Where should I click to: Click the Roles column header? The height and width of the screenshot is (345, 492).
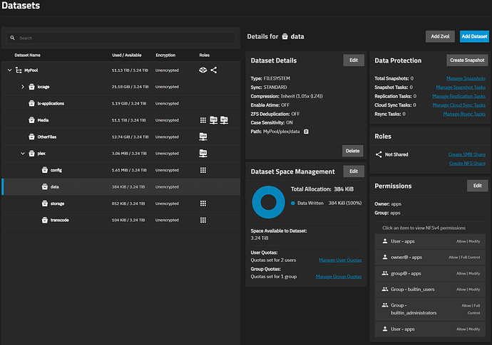204,55
